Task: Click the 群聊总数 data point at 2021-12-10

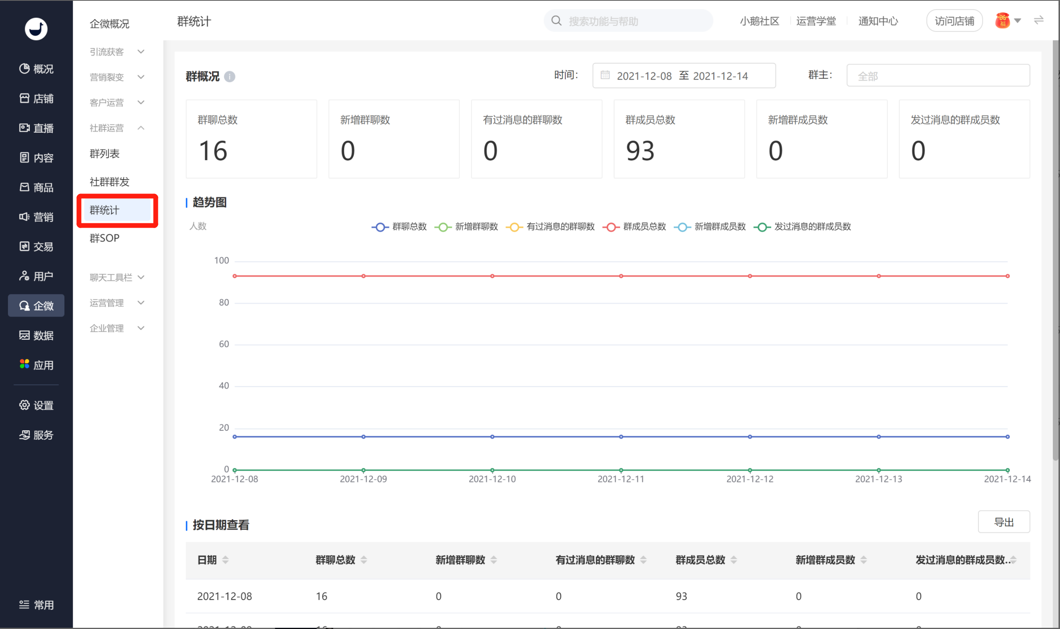Action: (x=492, y=437)
